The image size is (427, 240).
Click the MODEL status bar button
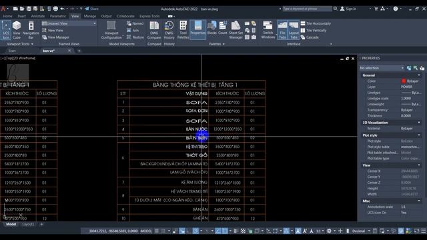(x=146, y=231)
